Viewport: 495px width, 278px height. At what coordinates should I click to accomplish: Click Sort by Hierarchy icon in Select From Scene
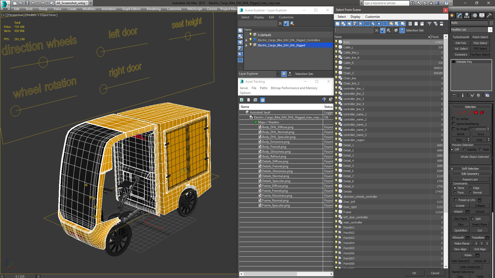point(402,30)
